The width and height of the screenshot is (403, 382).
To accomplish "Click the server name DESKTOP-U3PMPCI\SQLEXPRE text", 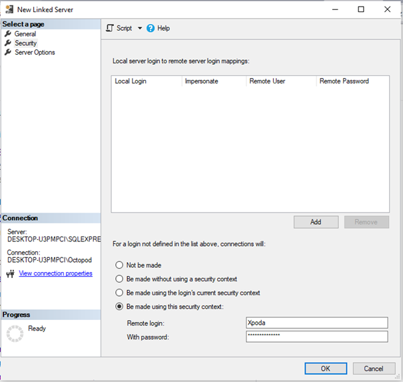I will coord(54,239).
